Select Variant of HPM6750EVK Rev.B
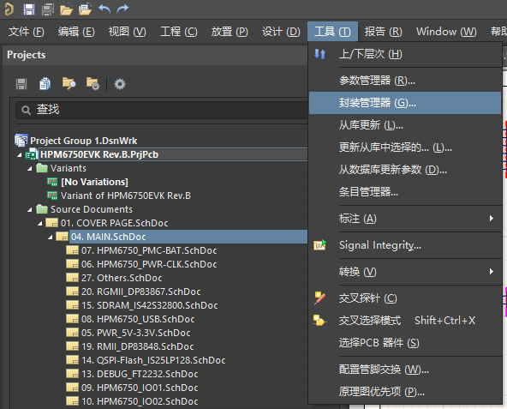The width and height of the screenshot is (507, 409). pyautogui.click(x=125, y=195)
